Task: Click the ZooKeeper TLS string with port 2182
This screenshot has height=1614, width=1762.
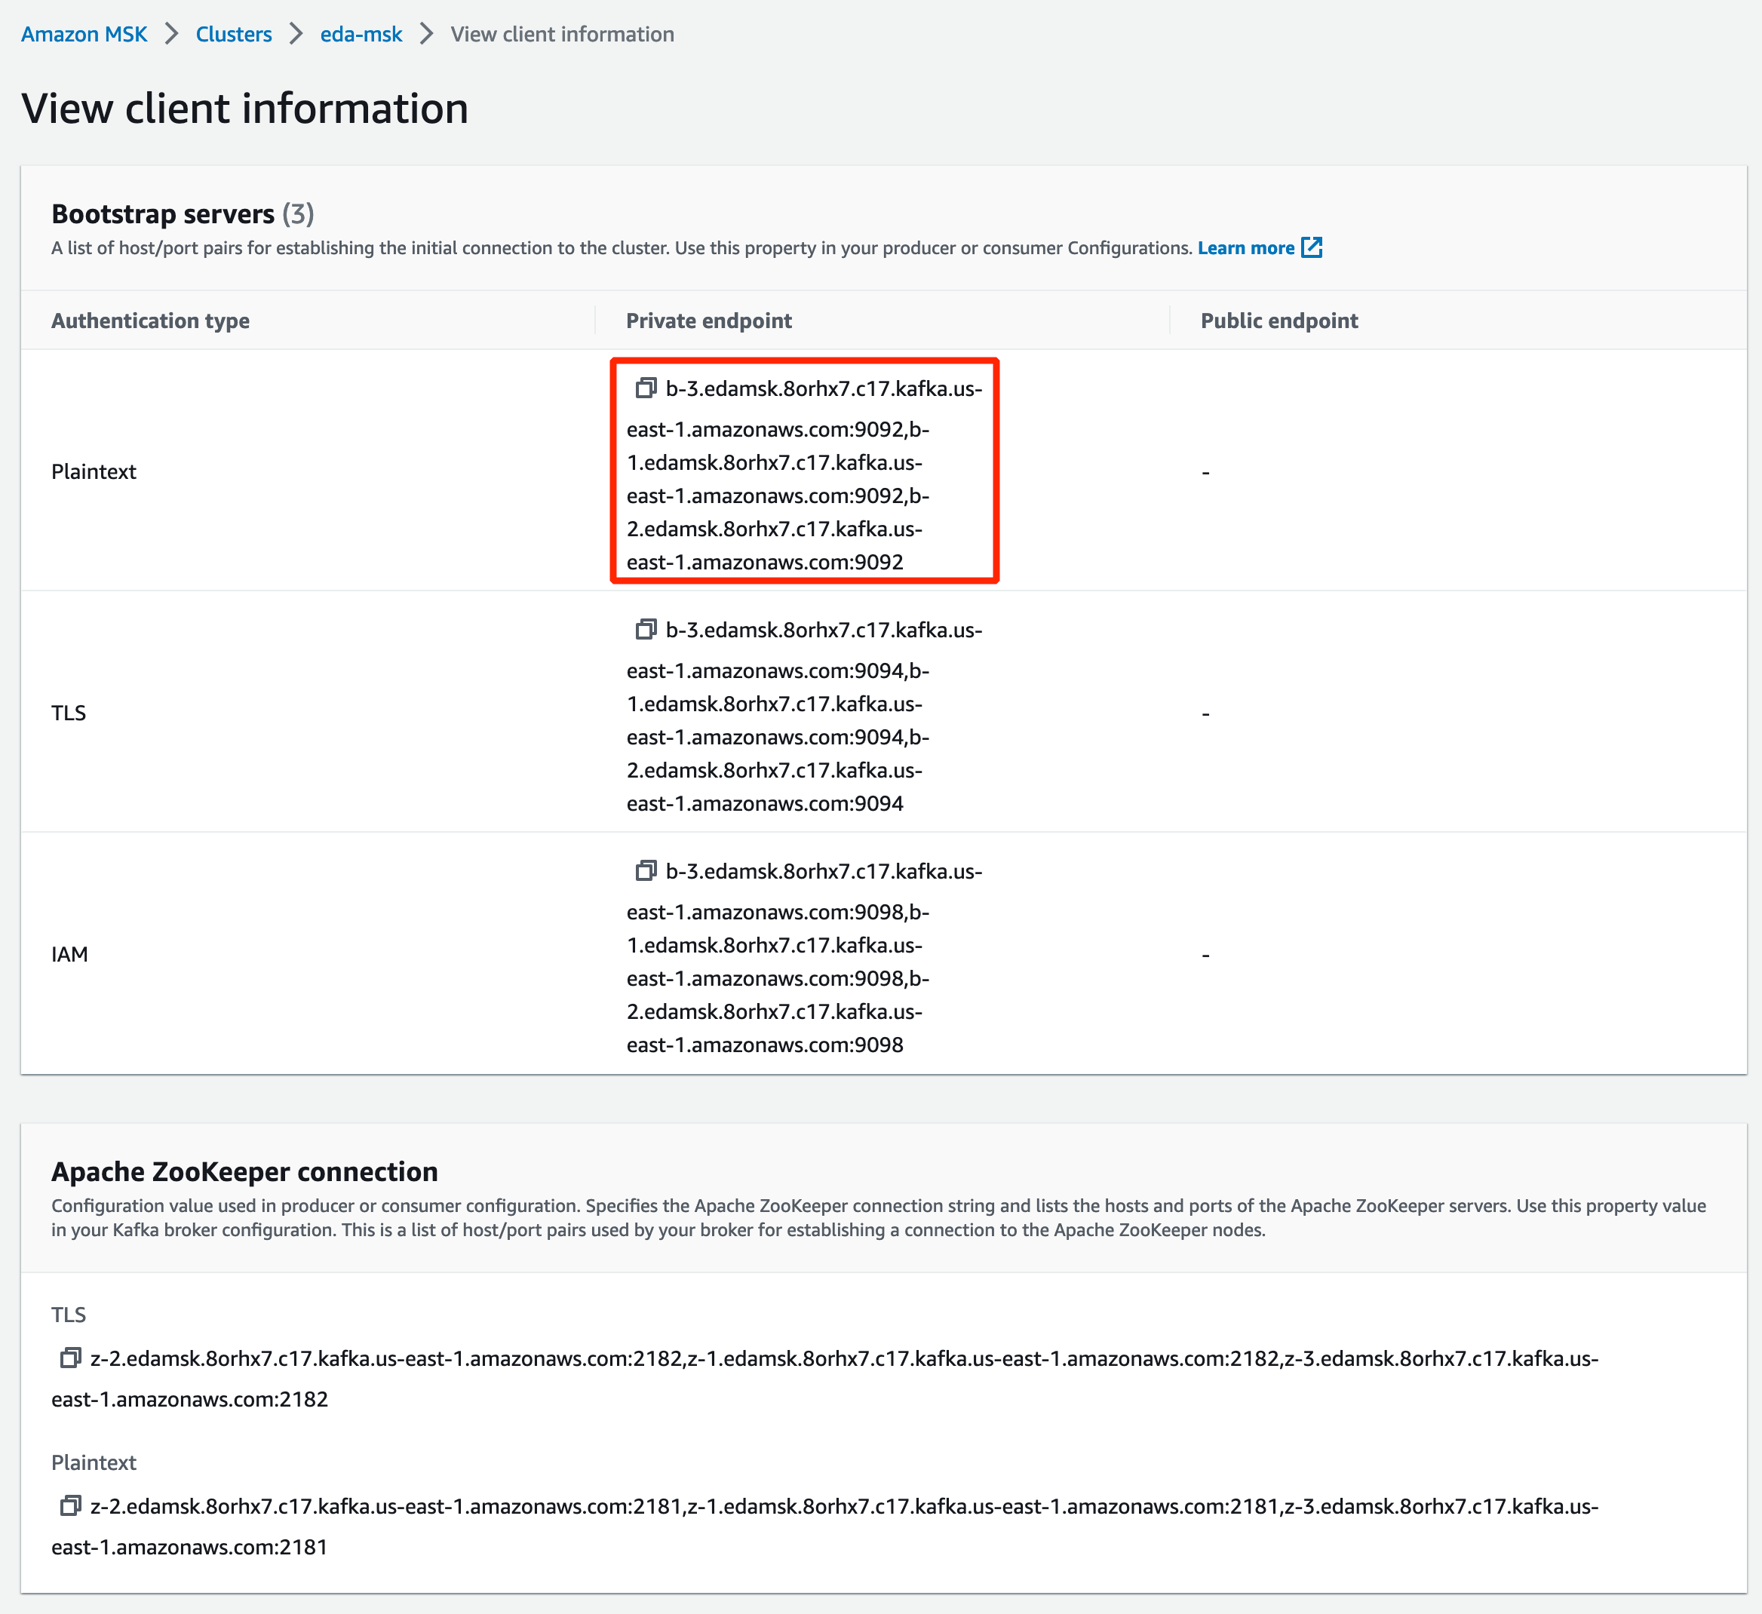Action: [x=825, y=1379]
